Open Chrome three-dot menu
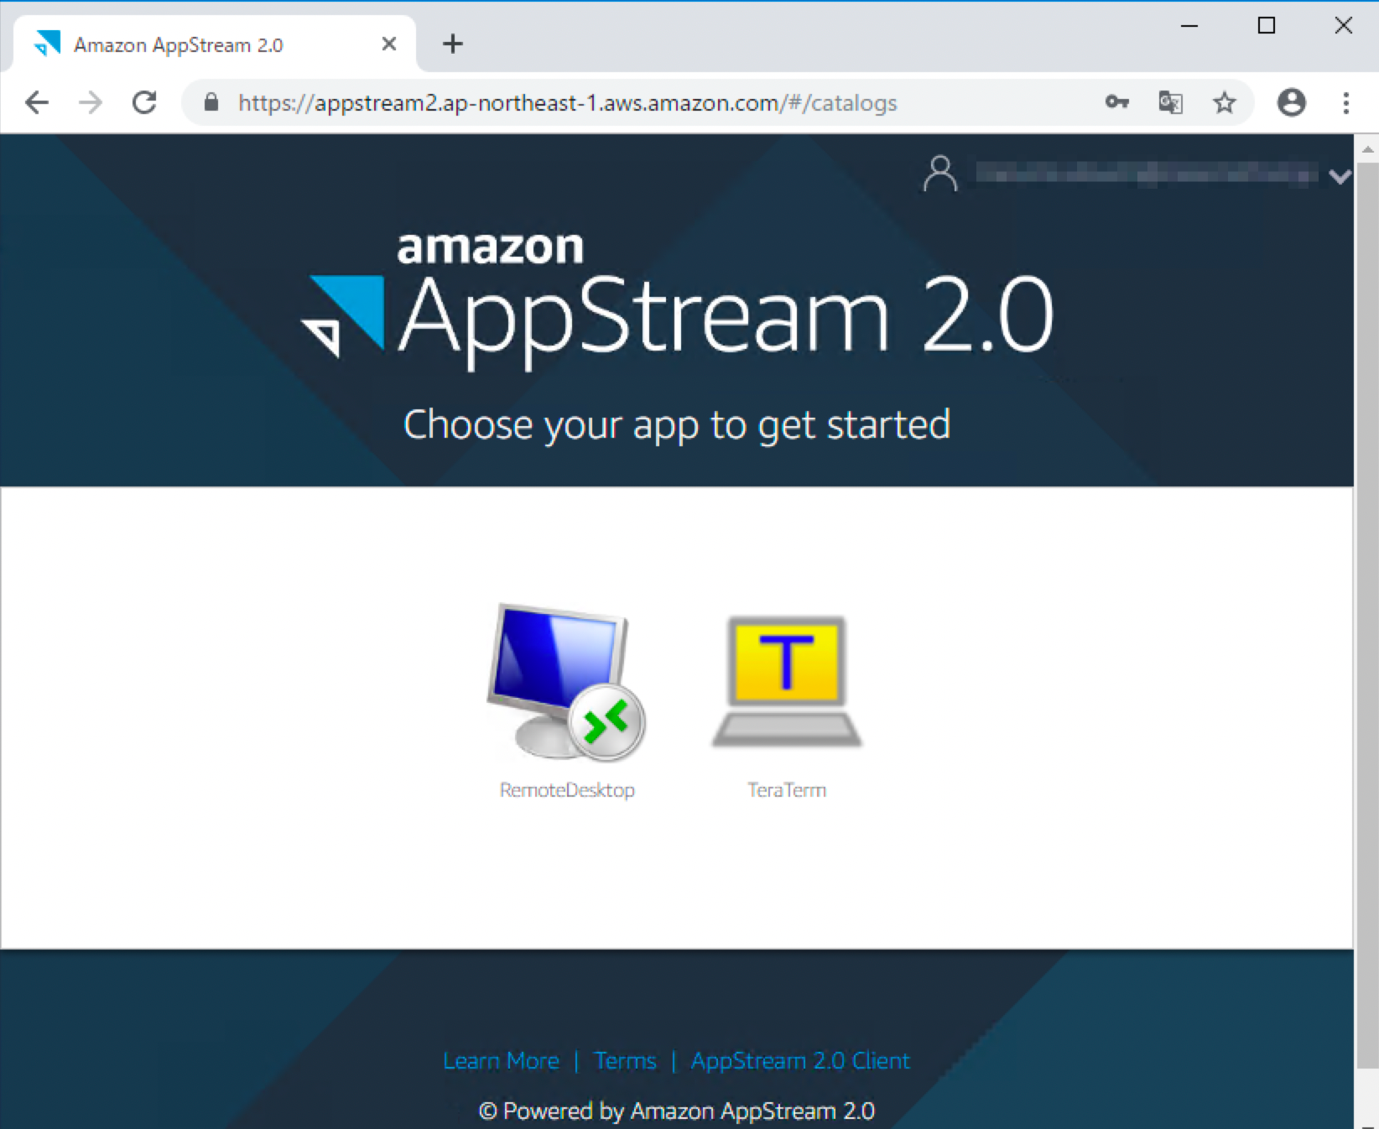 (x=1346, y=102)
